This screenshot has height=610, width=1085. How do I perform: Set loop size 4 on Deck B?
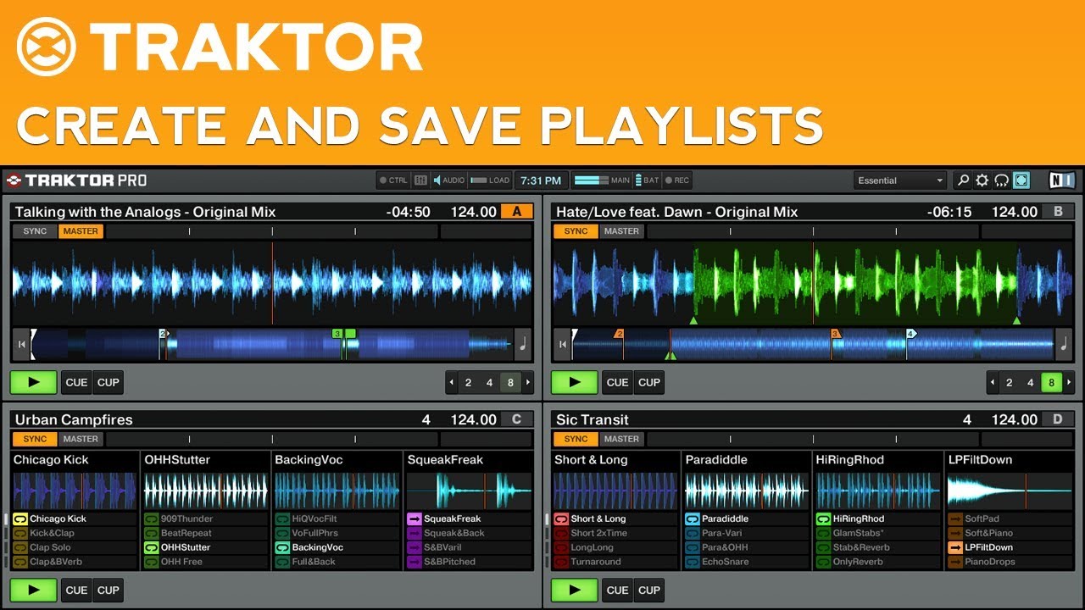pos(1030,382)
